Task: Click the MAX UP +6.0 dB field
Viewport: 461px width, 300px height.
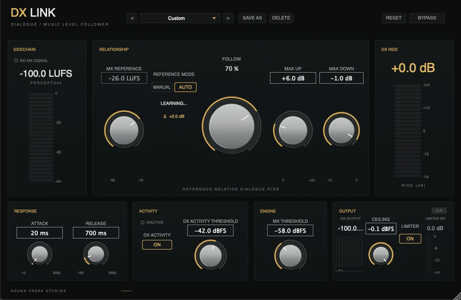Action: click(x=293, y=78)
